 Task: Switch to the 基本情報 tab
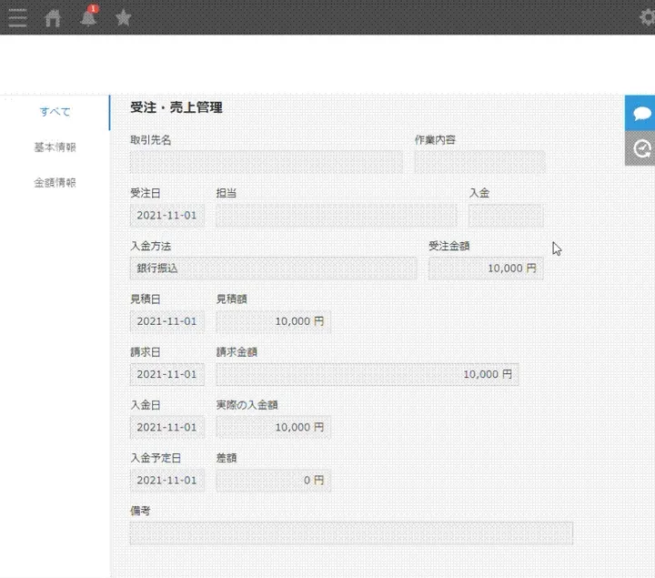pos(55,147)
